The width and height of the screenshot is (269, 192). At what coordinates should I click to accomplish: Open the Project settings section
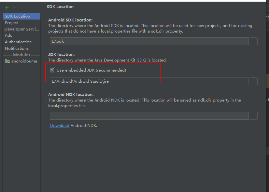click(x=11, y=23)
